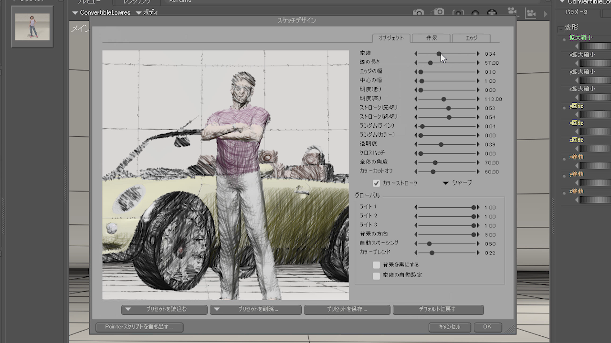This screenshot has height=343, width=611.
Task: Click left arrow of ライト 1 slider
Action: [415, 208]
